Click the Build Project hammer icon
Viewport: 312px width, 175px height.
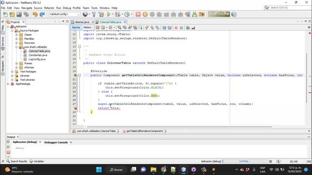click(x=94, y=14)
